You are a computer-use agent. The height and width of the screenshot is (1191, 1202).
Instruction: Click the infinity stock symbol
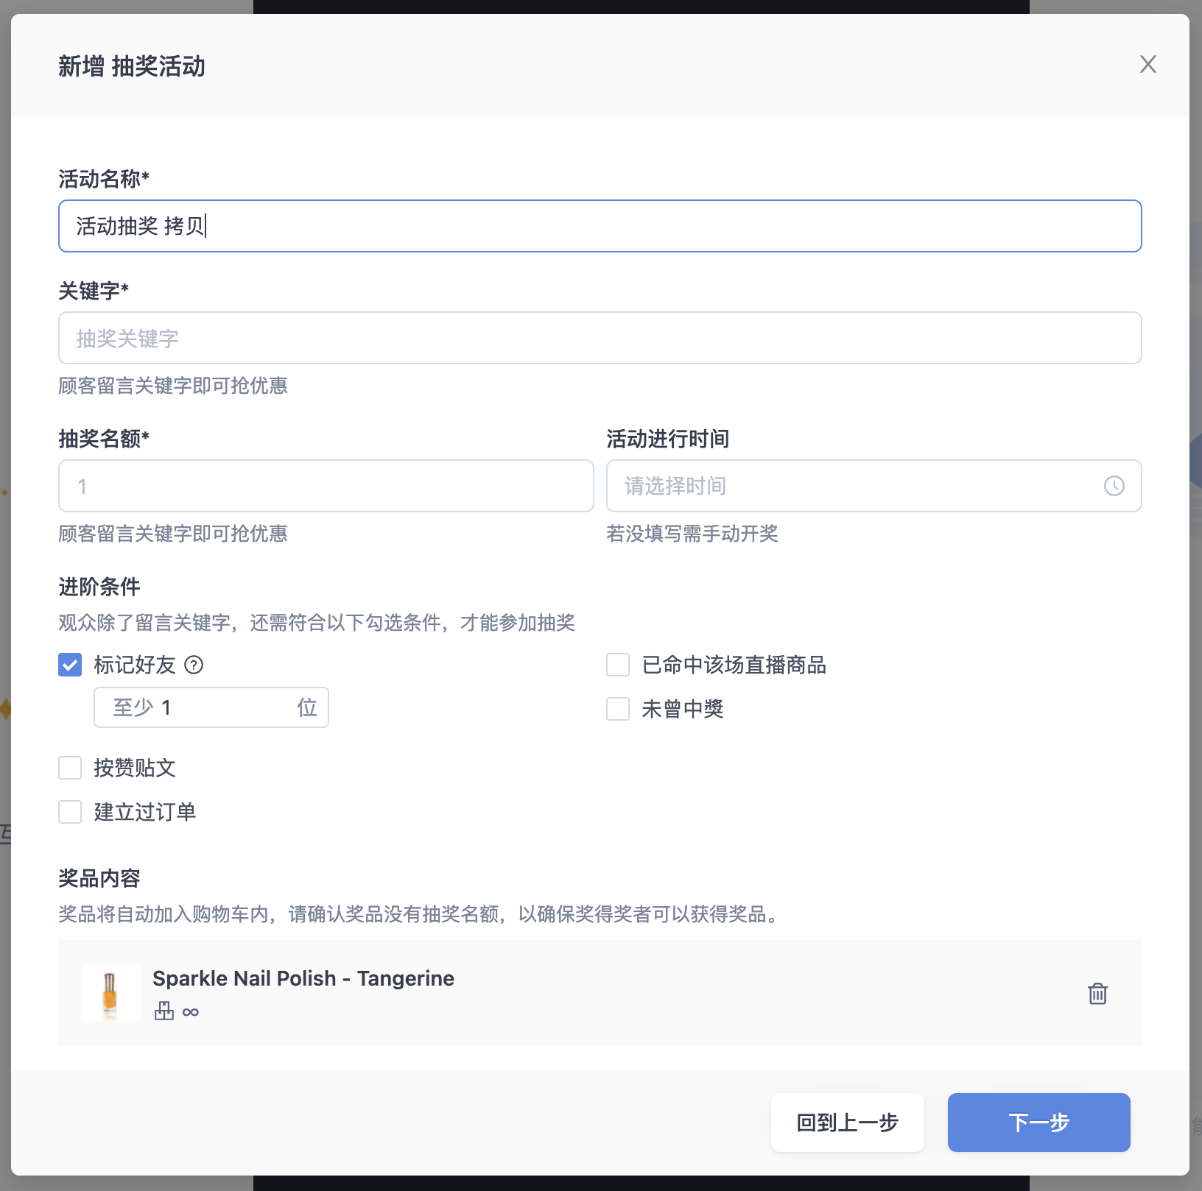(191, 1012)
